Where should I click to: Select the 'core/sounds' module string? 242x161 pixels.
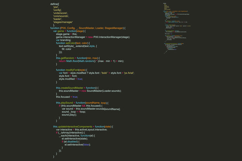(61, 16)
